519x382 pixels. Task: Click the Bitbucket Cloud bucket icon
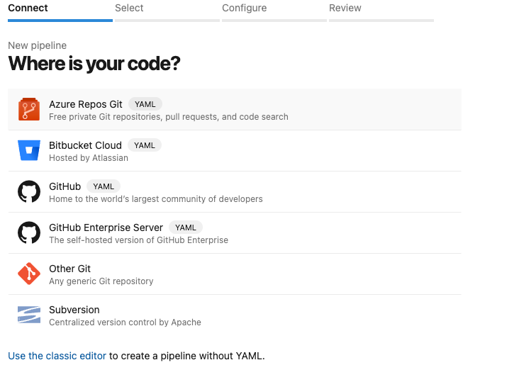pyautogui.click(x=29, y=150)
